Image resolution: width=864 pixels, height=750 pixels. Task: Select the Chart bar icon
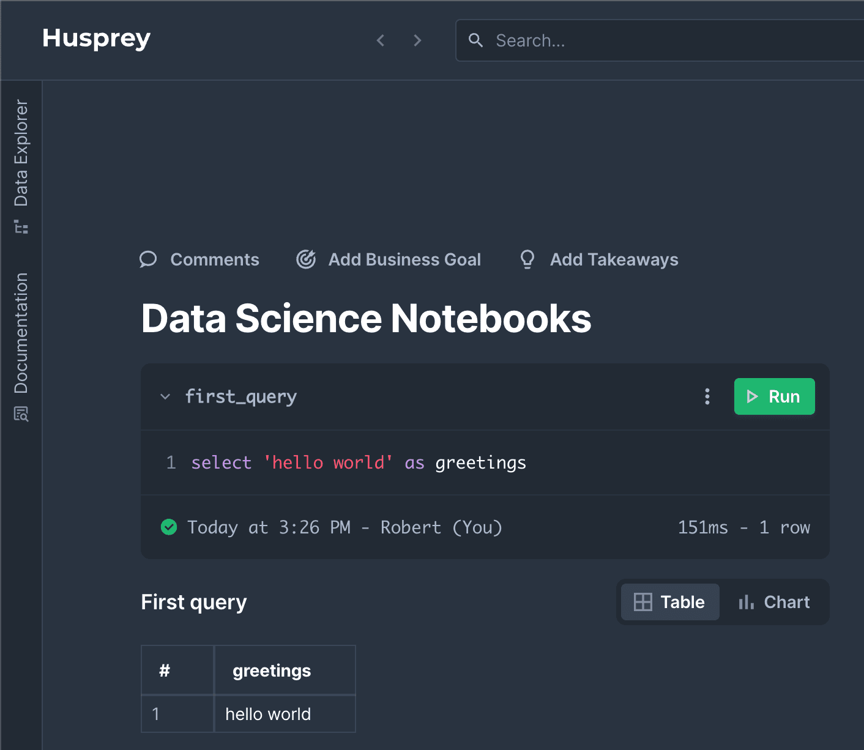tap(745, 602)
